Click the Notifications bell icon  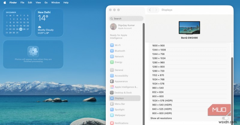point(112,123)
